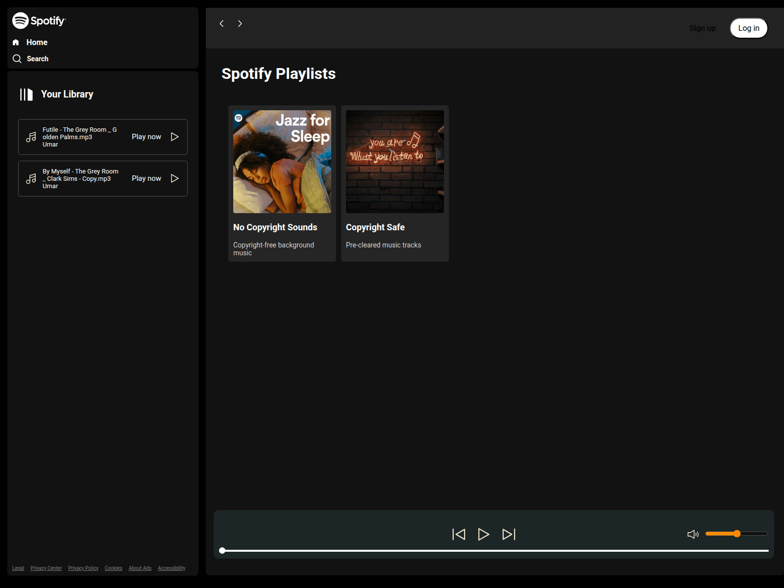The height and width of the screenshot is (588, 784).
Task: Click music note icon beside By Myself track
Action: (x=31, y=179)
